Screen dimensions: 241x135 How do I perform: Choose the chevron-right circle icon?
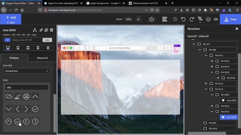[x=35, y=121]
